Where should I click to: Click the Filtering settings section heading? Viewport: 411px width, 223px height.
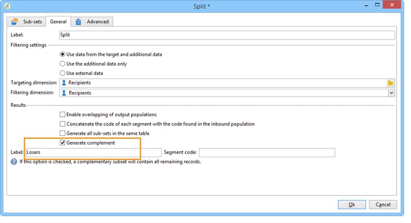28,45
